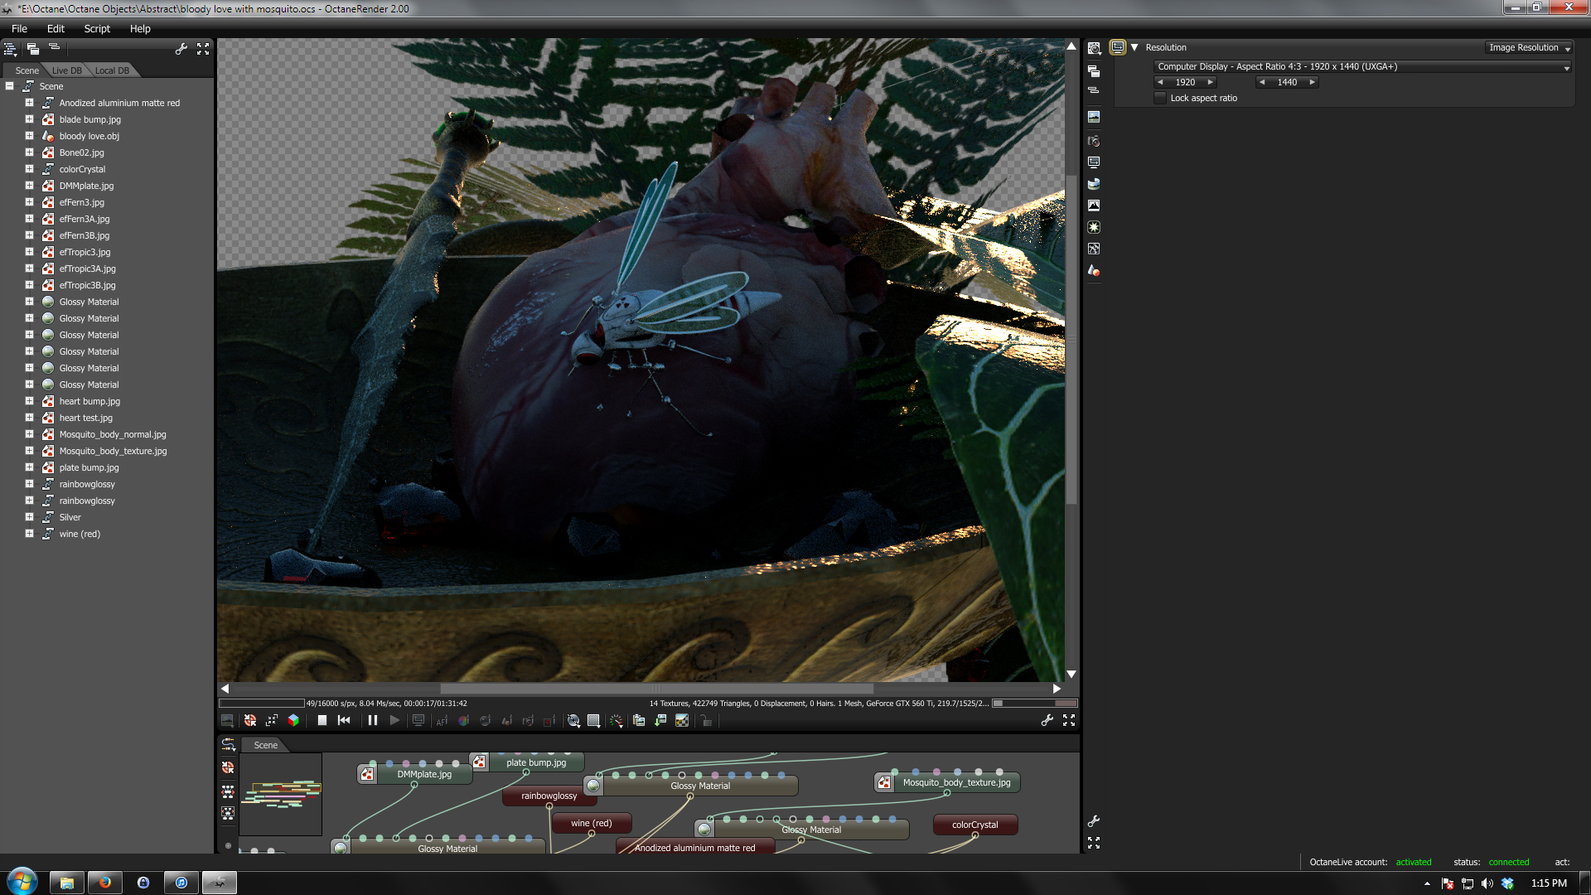This screenshot has width=1591, height=895.
Task: Open Firefox from the taskbar
Action: click(x=105, y=883)
